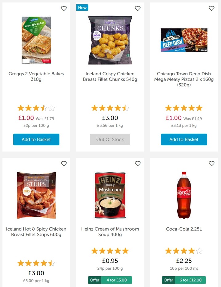The width and height of the screenshot is (221, 287).
Task: Click the Out Of Stock button
Action: point(110,139)
